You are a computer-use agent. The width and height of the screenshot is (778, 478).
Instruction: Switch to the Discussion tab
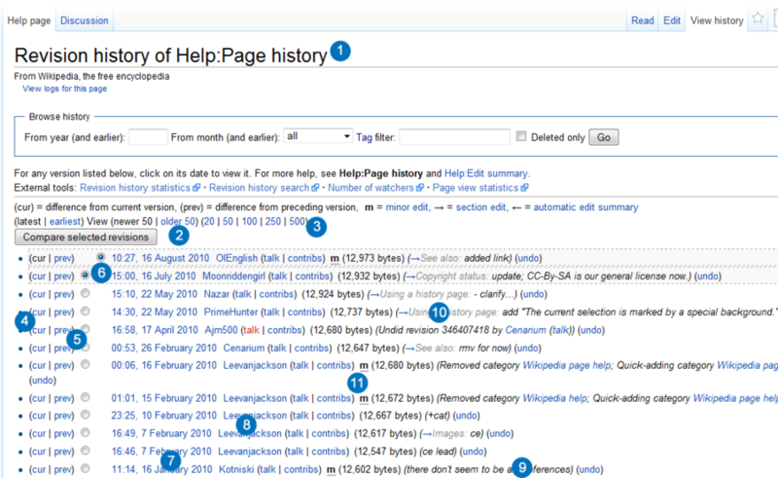click(84, 20)
